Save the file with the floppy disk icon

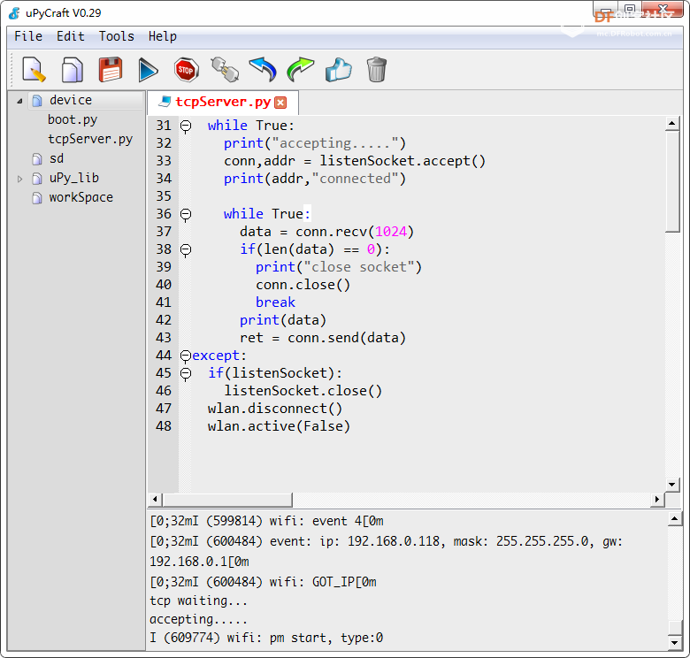pos(110,70)
